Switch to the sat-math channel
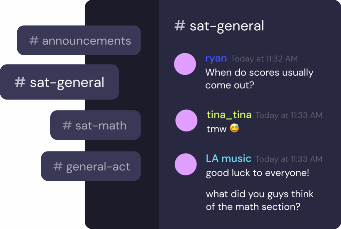Viewport: 341px width, 229px height. (x=95, y=125)
